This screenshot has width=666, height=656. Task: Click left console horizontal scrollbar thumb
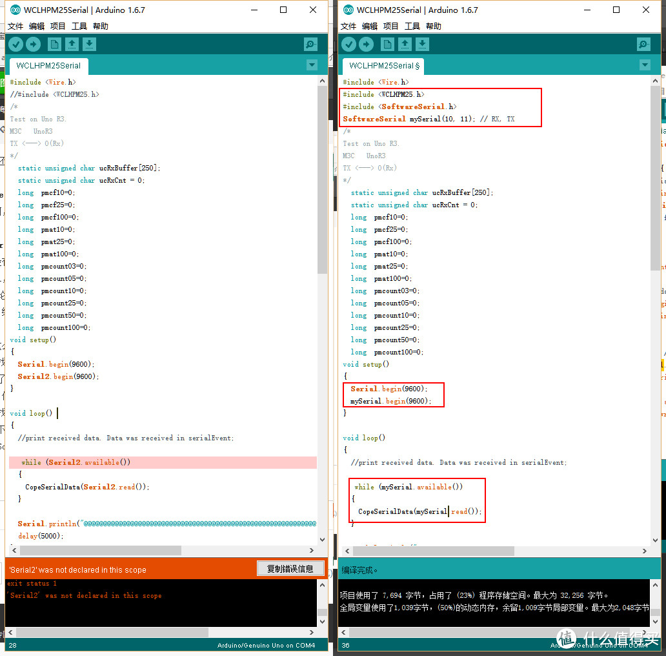click(112, 632)
